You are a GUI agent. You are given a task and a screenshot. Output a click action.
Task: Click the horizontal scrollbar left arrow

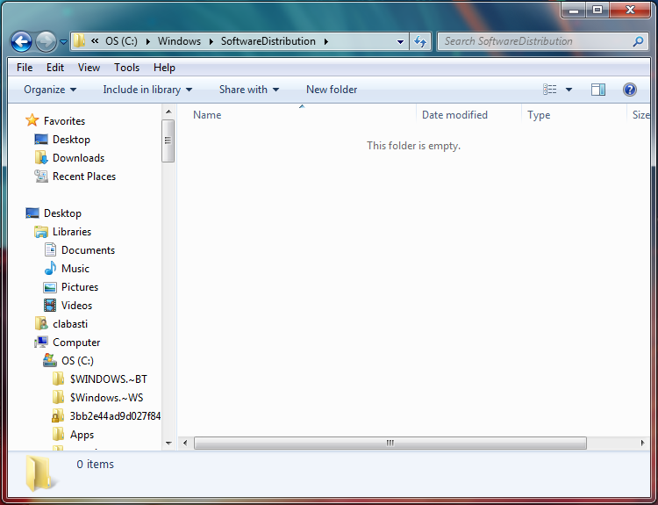[185, 444]
